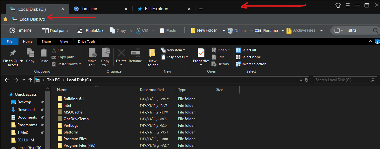Enable Dual pane view
Screen dimensions: 380x149
pos(54,30)
